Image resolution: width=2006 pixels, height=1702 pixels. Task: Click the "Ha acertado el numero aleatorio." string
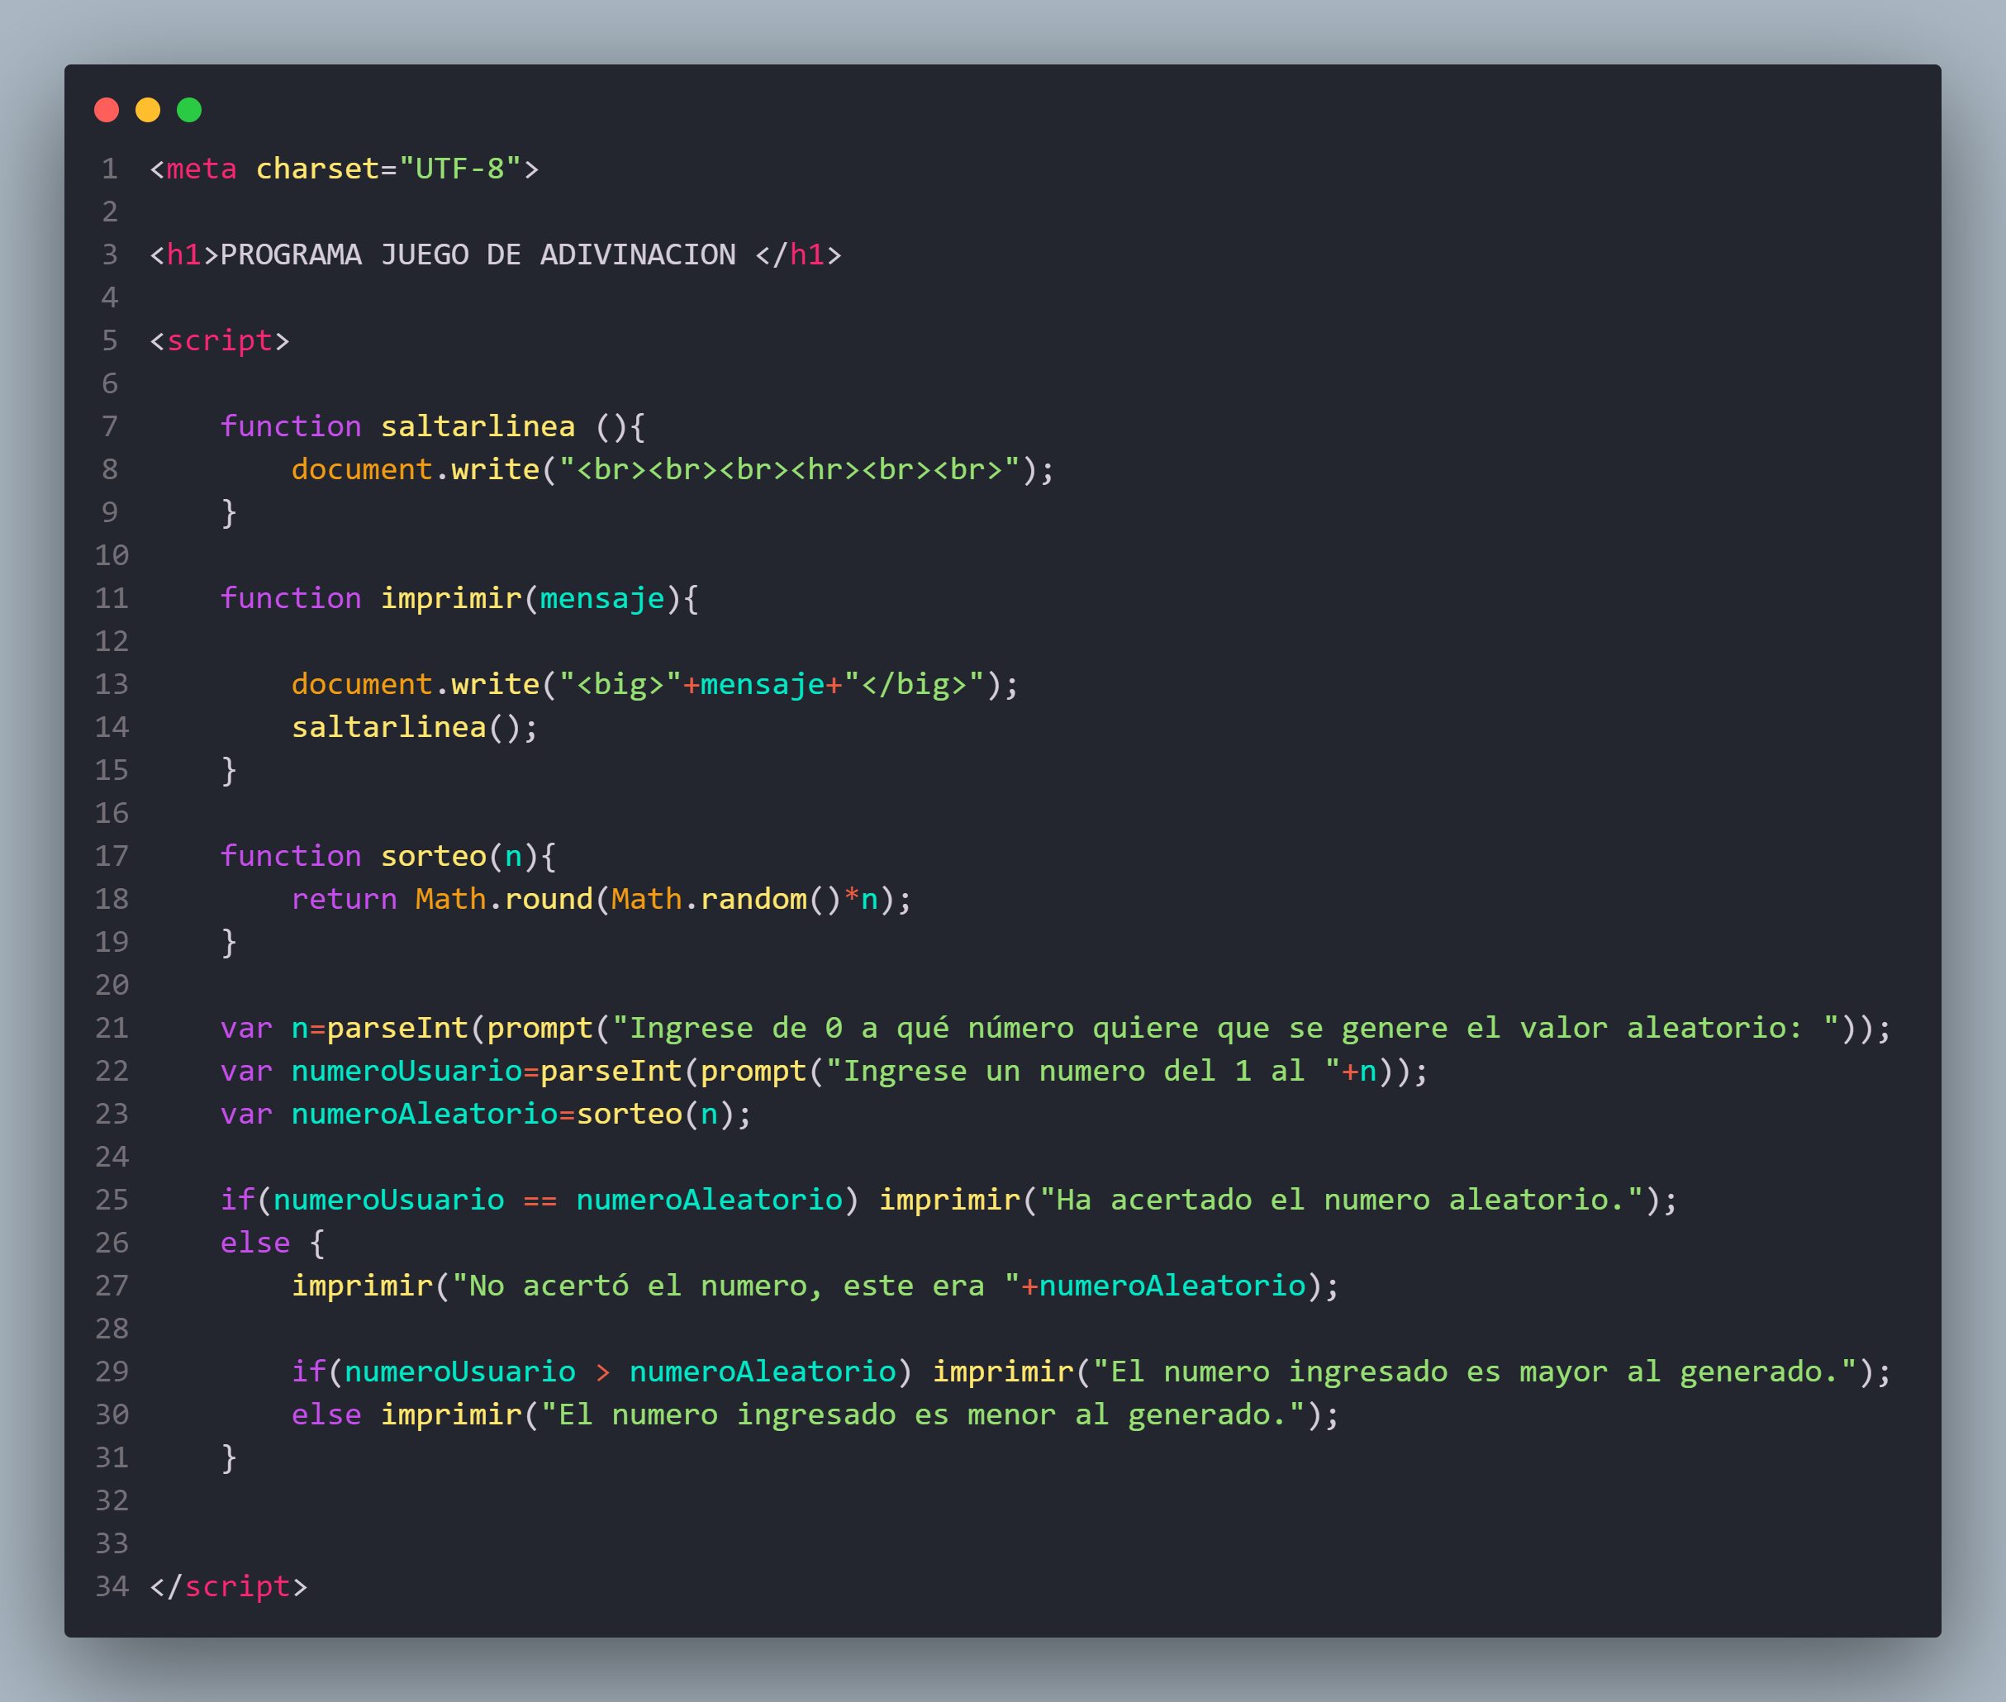click(x=1341, y=1200)
